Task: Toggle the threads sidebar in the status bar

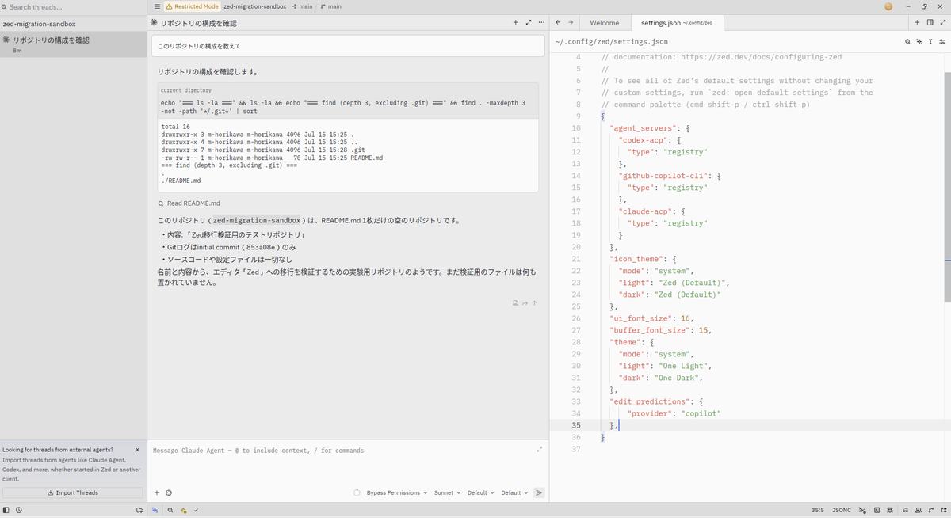Action: pos(6,511)
